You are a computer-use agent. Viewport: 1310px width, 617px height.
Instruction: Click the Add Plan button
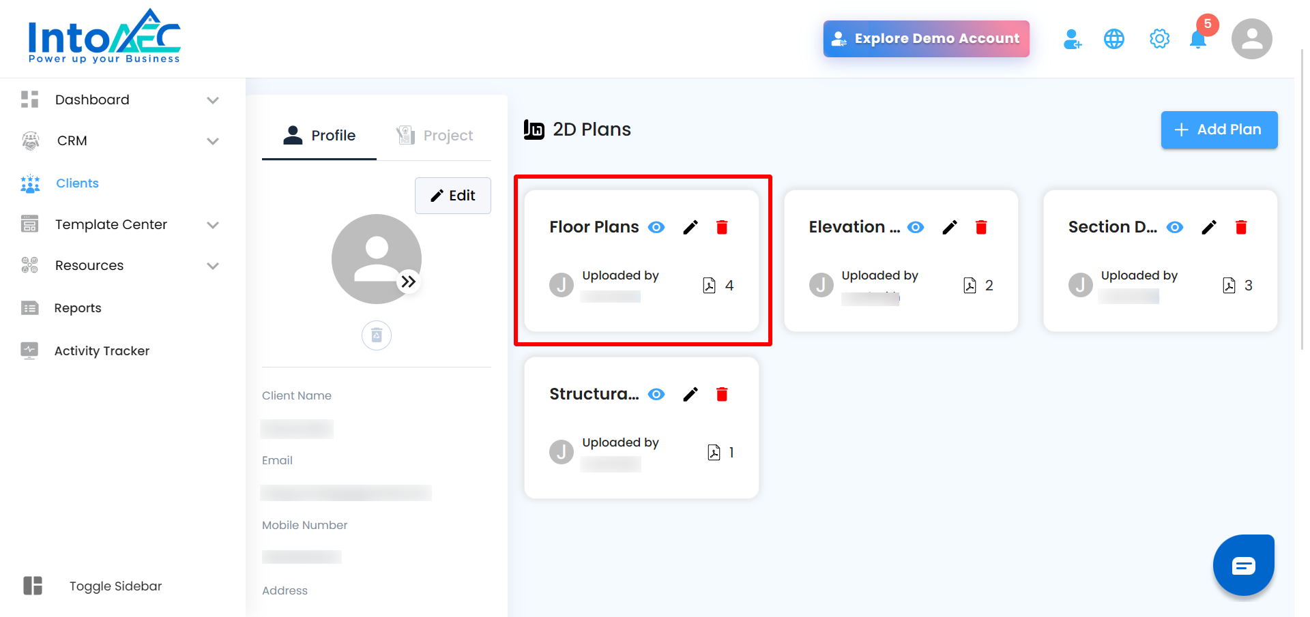point(1219,130)
